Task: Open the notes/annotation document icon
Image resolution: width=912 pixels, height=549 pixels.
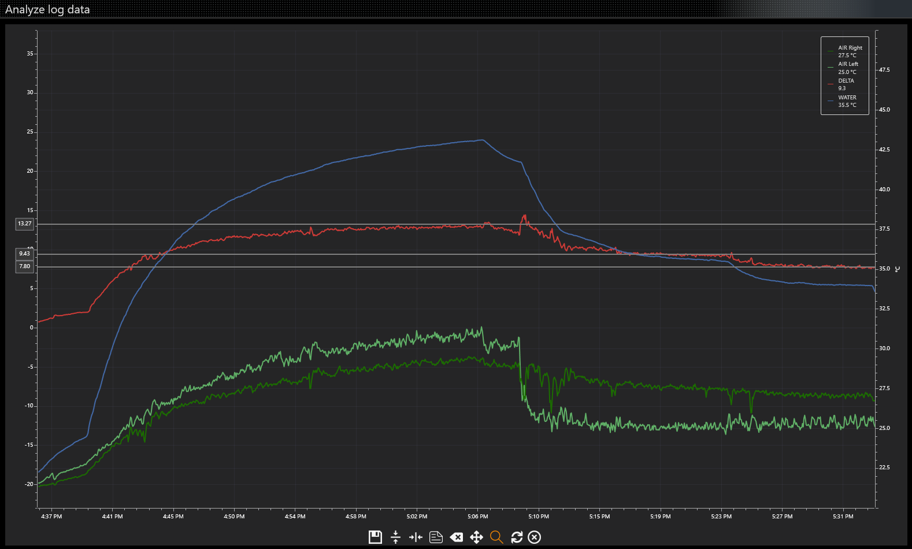Action: click(x=436, y=537)
